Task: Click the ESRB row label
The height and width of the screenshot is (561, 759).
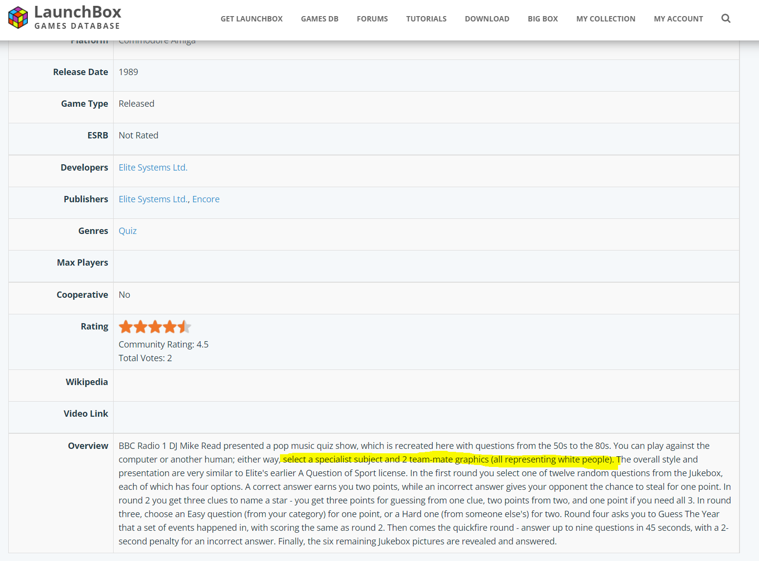Action: click(x=98, y=135)
